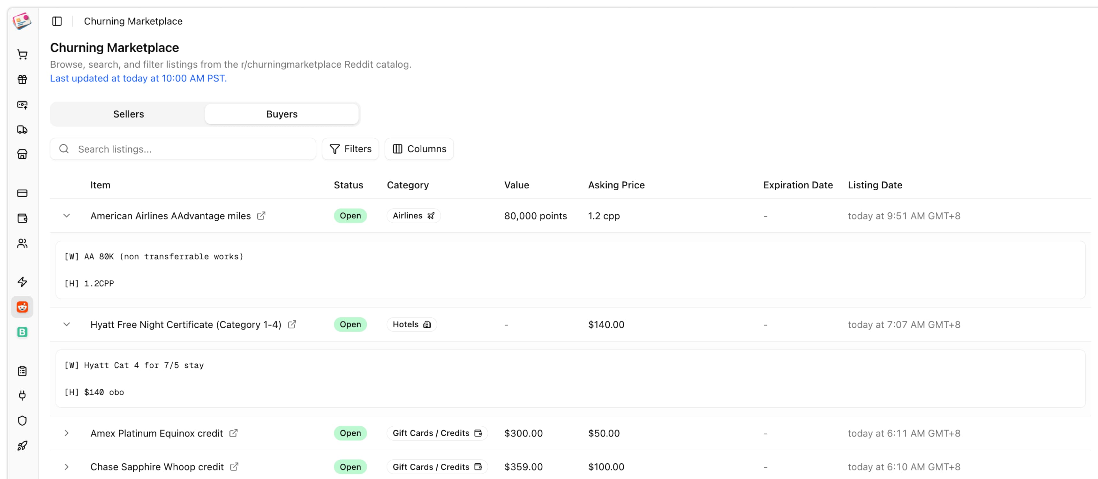The image size is (1098, 479).
Task: Open the delivery truck sidebar icon
Action: [x=22, y=129]
